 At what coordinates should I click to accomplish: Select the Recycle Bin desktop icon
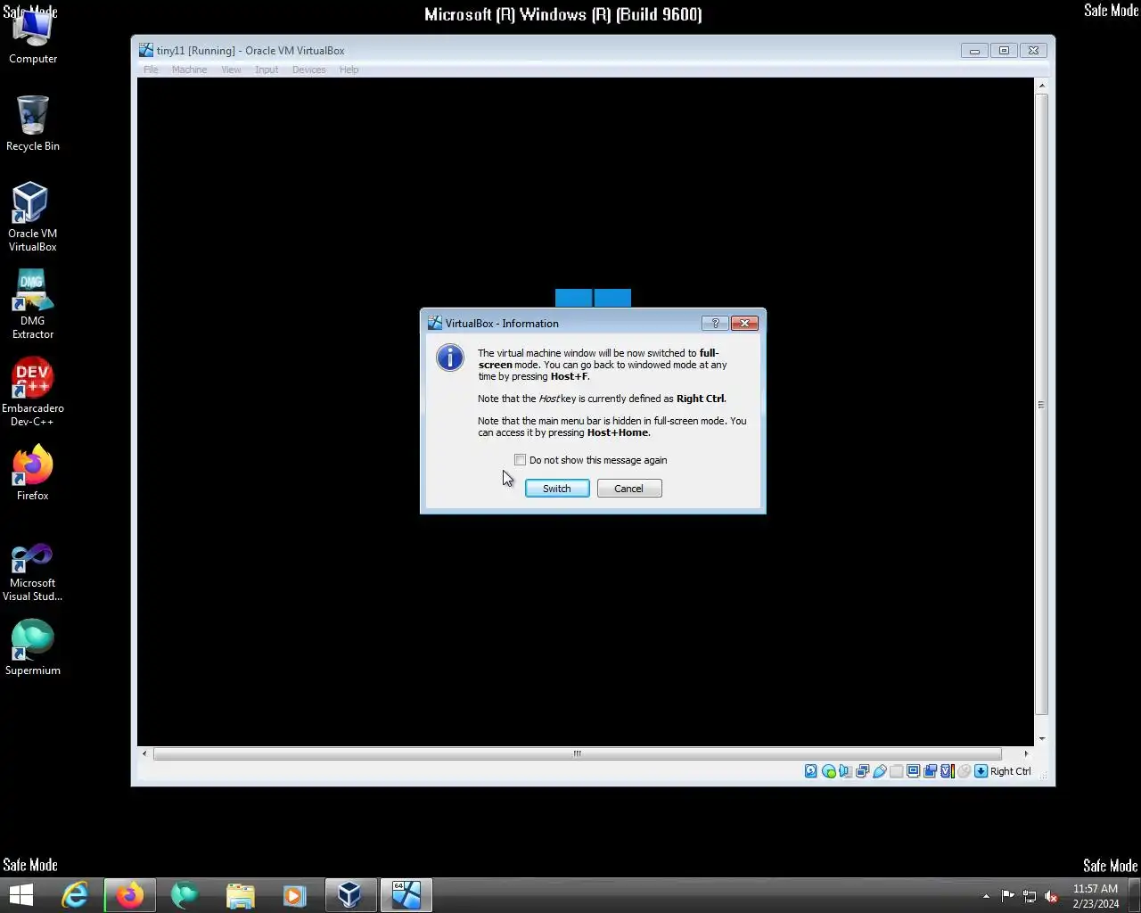pyautogui.click(x=33, y=123)
